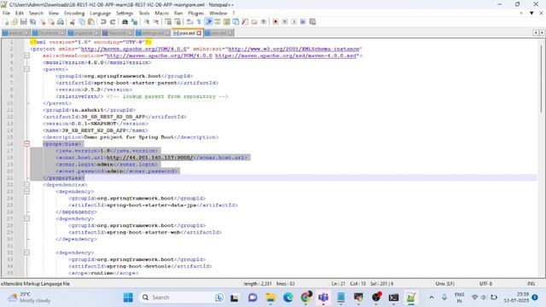Collapse the parent block fold on line 5
Viewport: 546px width, 307px height.
coord(26,69)
